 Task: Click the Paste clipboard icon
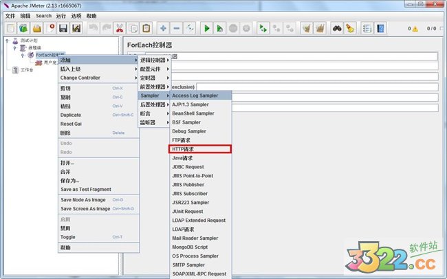146,28
